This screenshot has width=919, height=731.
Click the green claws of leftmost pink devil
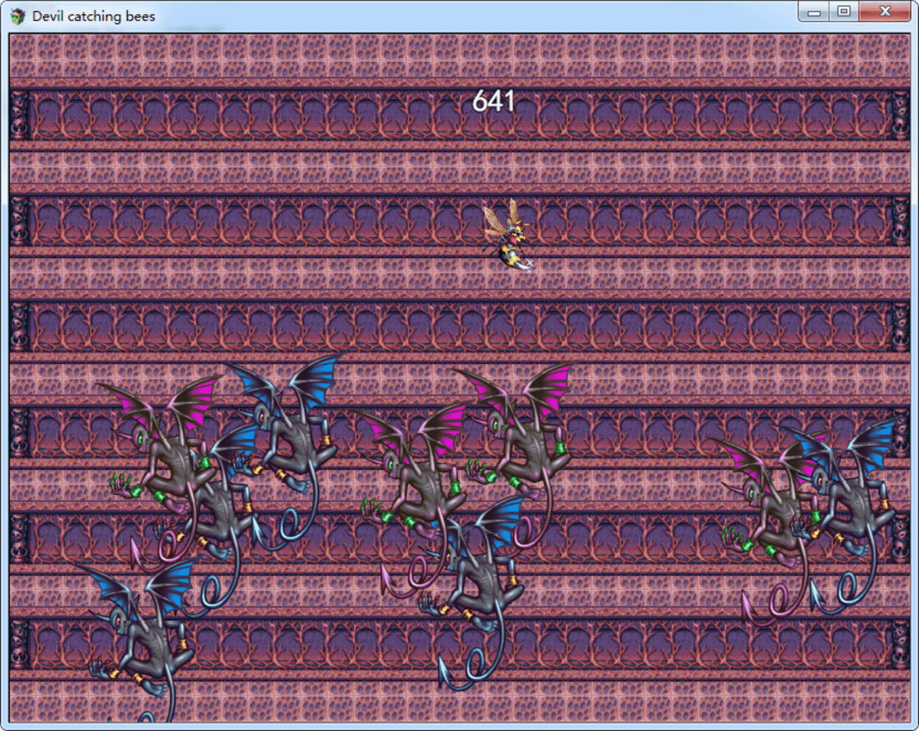click(122, 485)
